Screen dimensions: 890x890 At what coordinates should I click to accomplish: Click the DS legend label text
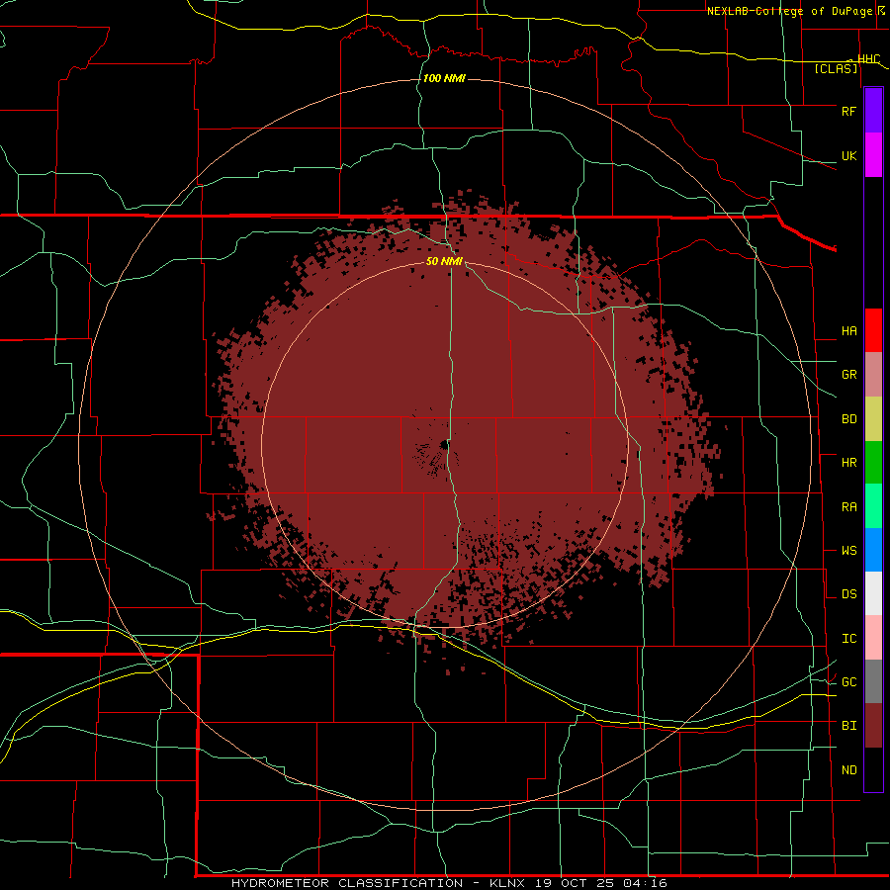848,593
